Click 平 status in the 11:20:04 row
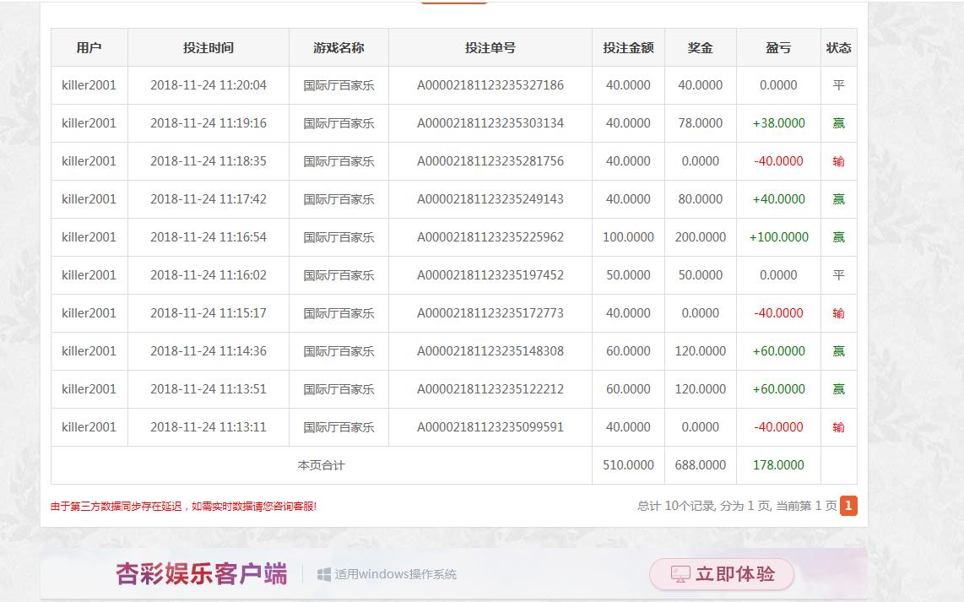The height and width of the screenshot is (602, 964). tap(838, 85)
